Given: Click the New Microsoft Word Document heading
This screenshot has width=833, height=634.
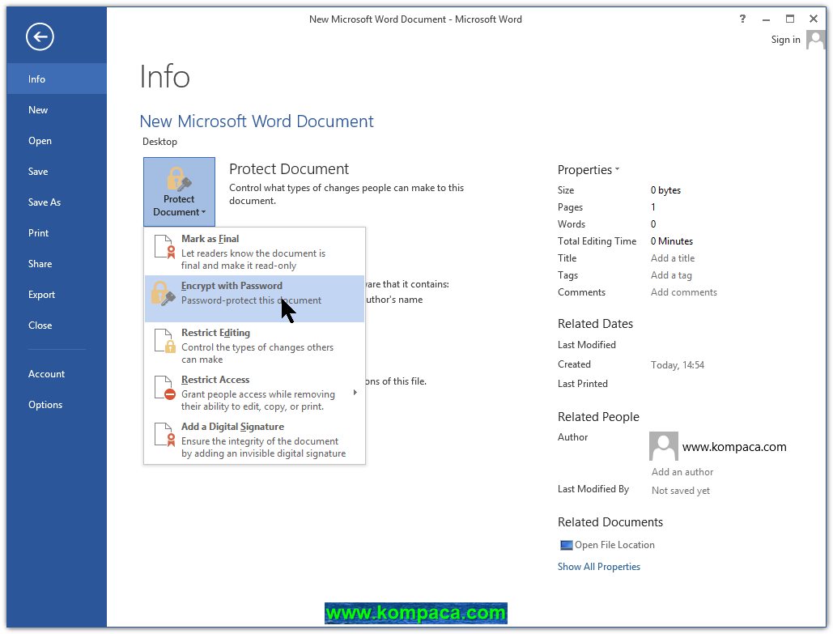Looking at the screenshot, I should (x=257, y=121).
